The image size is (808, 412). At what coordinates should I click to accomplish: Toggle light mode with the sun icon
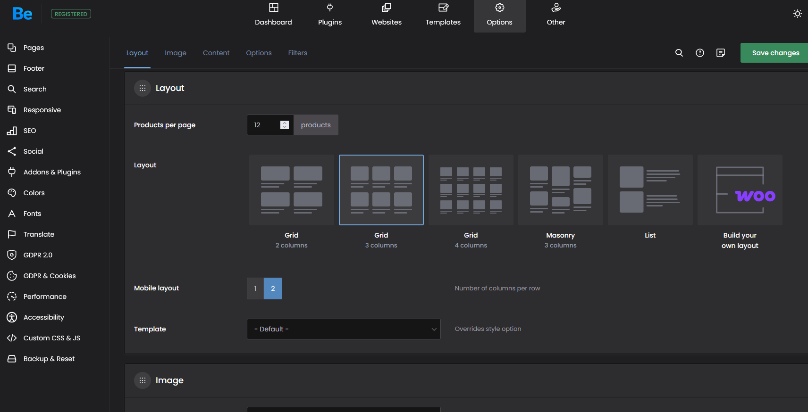point(798,14)
